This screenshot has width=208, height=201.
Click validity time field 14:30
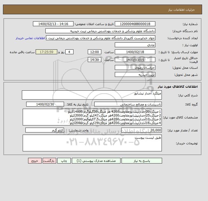pyautogui.click(x=95, y=60)
